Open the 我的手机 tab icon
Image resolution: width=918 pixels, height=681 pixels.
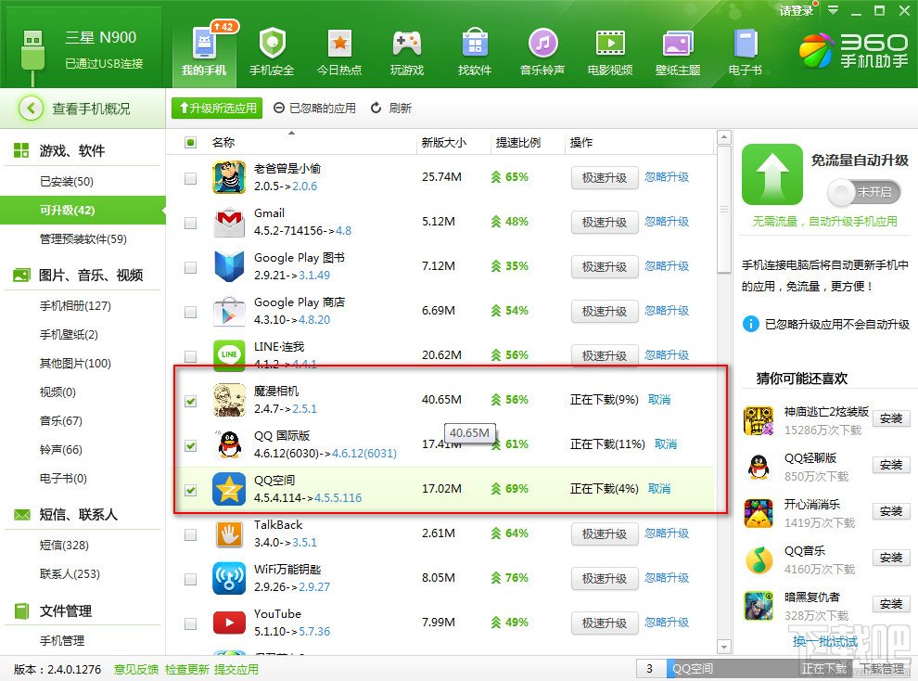click(204, 43)
